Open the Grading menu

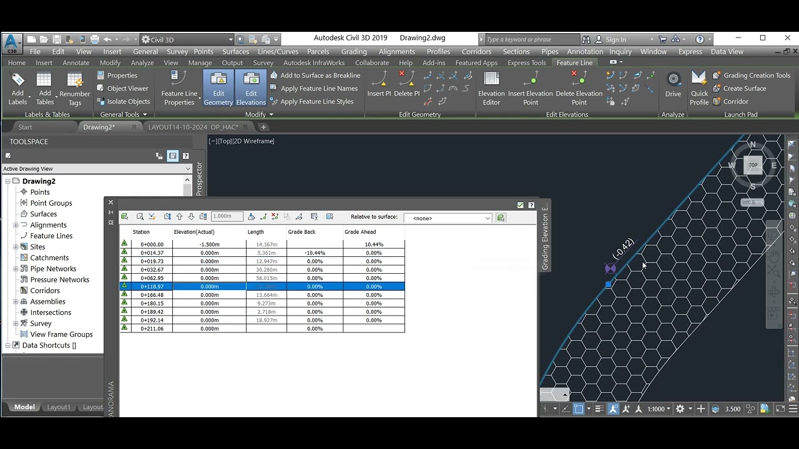[x=354, y=52]
